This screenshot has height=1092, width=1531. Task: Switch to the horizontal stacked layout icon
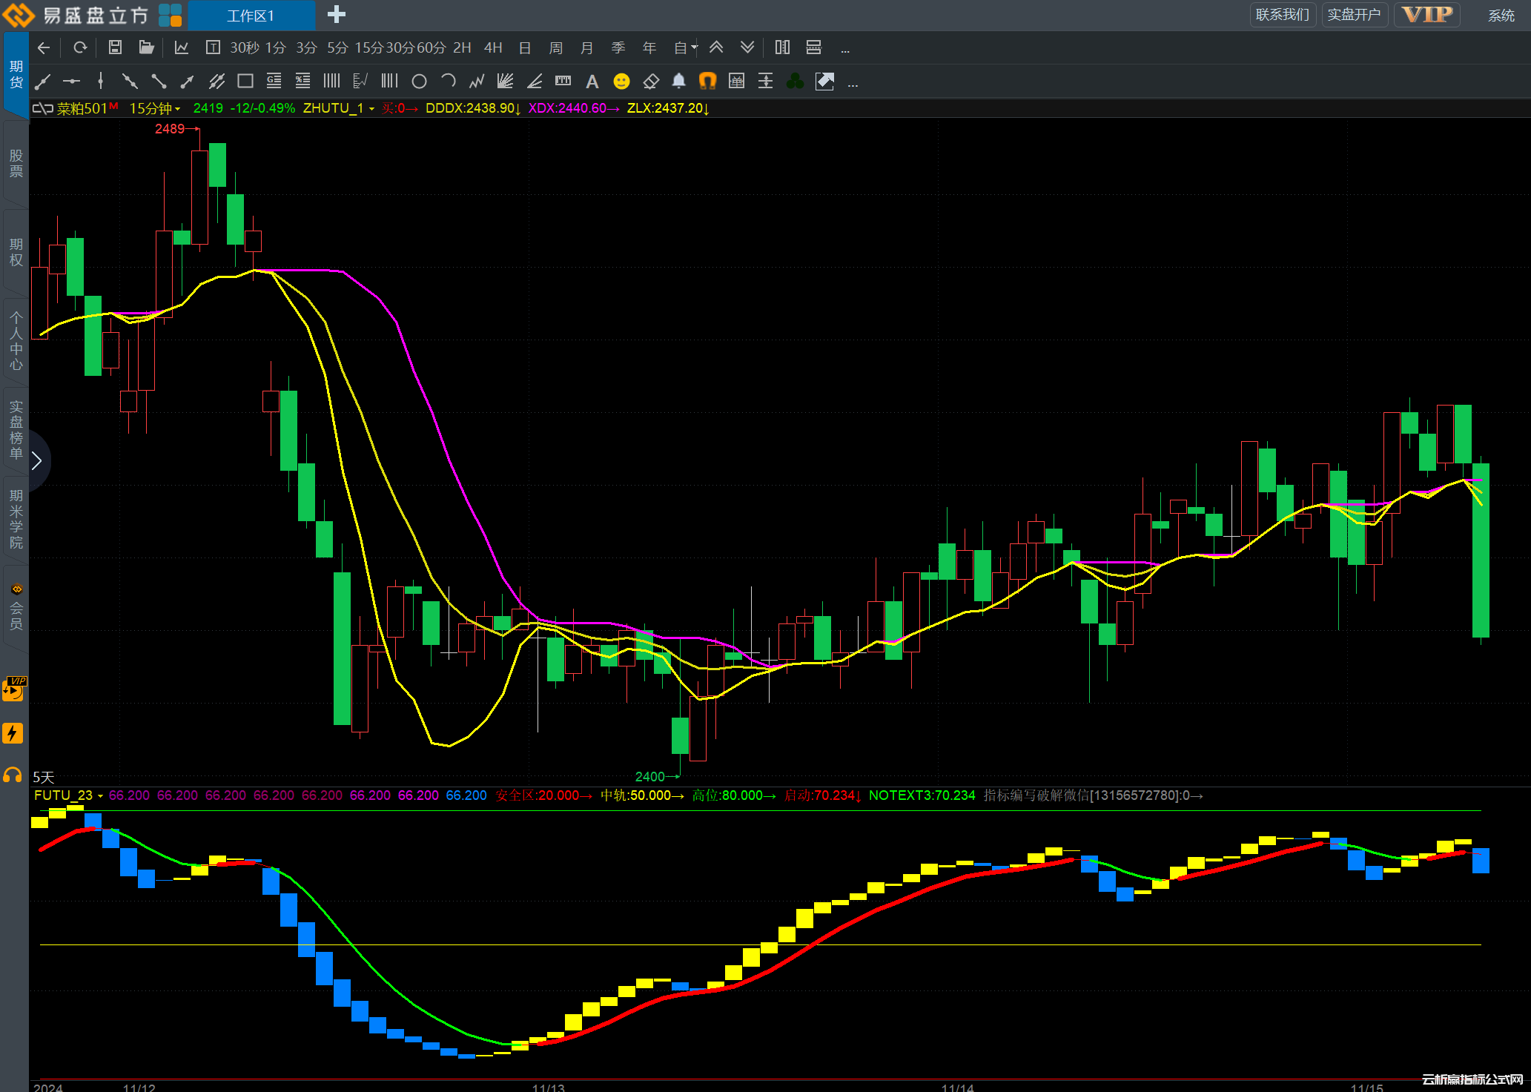coord(813,48)
